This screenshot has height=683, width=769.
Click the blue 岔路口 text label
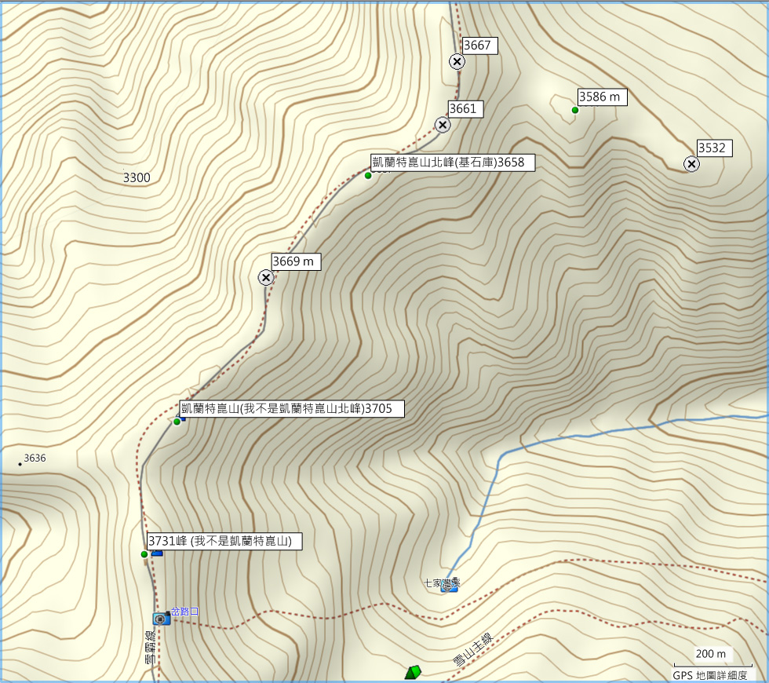[x=185, y=610]
